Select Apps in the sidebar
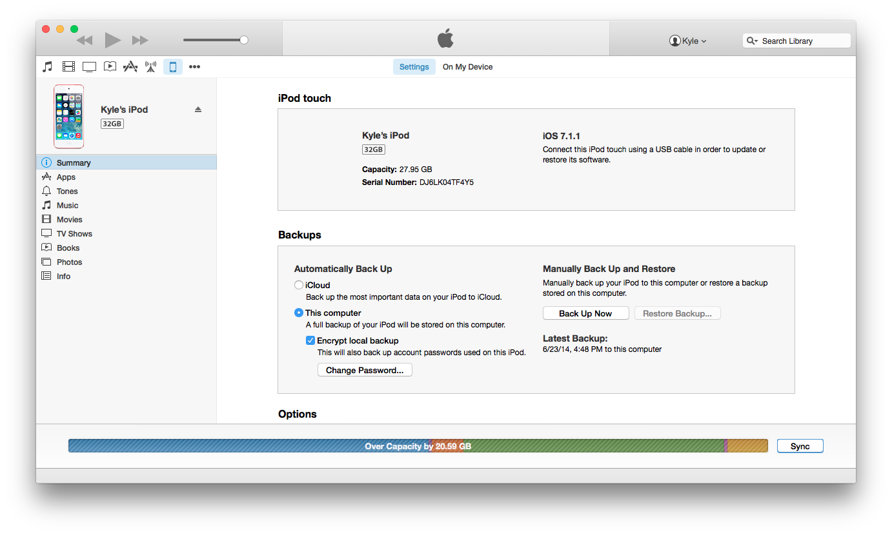The image size is (892, 535). [127, 177]
